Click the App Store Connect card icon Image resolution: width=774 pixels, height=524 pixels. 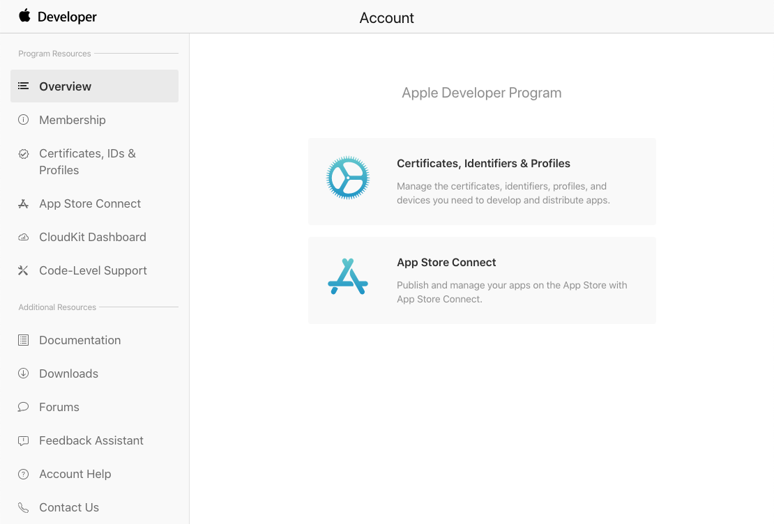(347, 277)
